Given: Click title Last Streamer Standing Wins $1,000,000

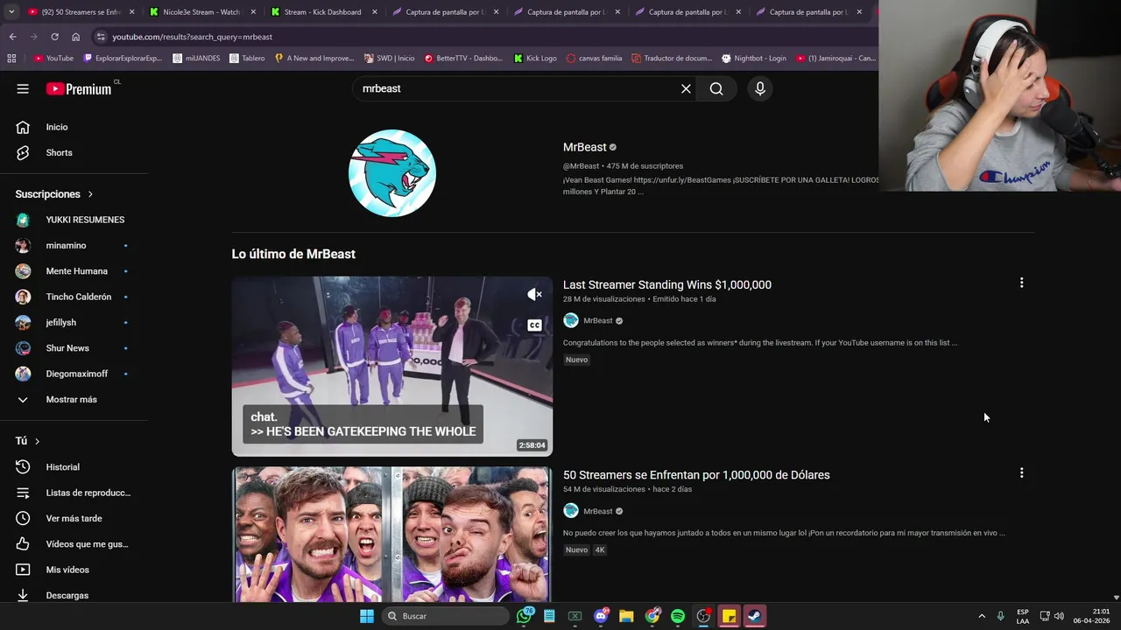Looking at the screenshot, I should [x=667, y=284].
